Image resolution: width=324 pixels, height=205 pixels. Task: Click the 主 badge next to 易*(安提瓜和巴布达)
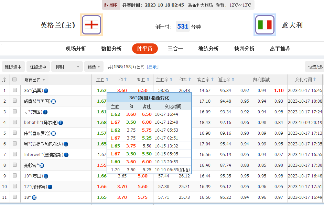66,144
